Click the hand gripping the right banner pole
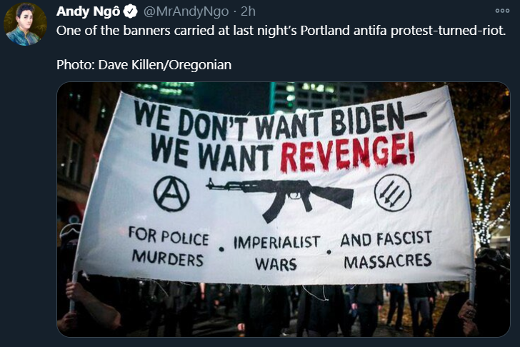The width and height of the screenshot is (520, 347). pos(469,316)
